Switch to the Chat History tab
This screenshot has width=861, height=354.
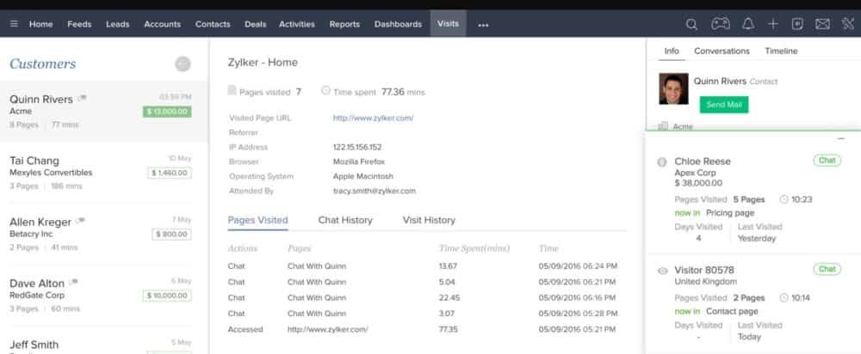pyautogui.click(x=345, y=220)
